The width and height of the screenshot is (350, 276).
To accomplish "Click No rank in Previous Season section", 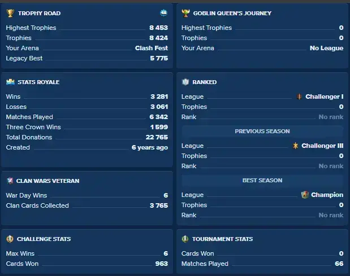I will [331, 166].
